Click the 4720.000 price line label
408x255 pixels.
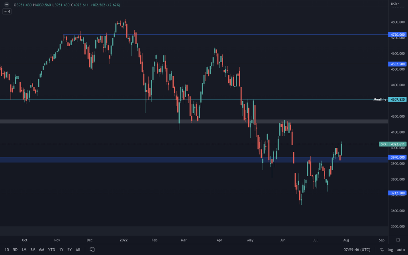tap(398, 35)
